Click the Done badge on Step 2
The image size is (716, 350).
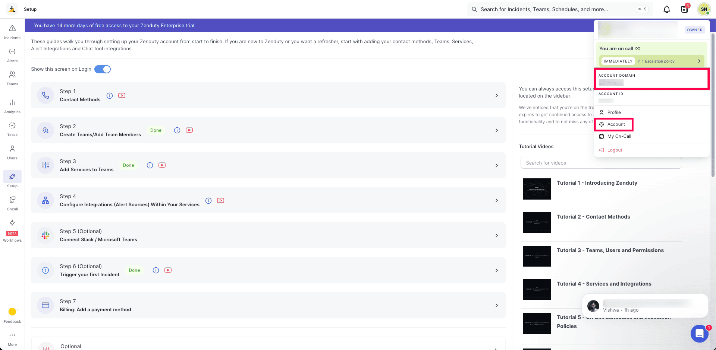tap(156, 130)
